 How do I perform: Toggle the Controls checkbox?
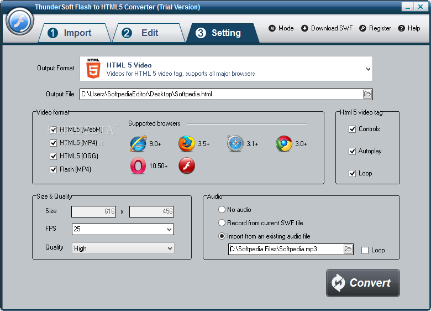click(x=352, y=129)
